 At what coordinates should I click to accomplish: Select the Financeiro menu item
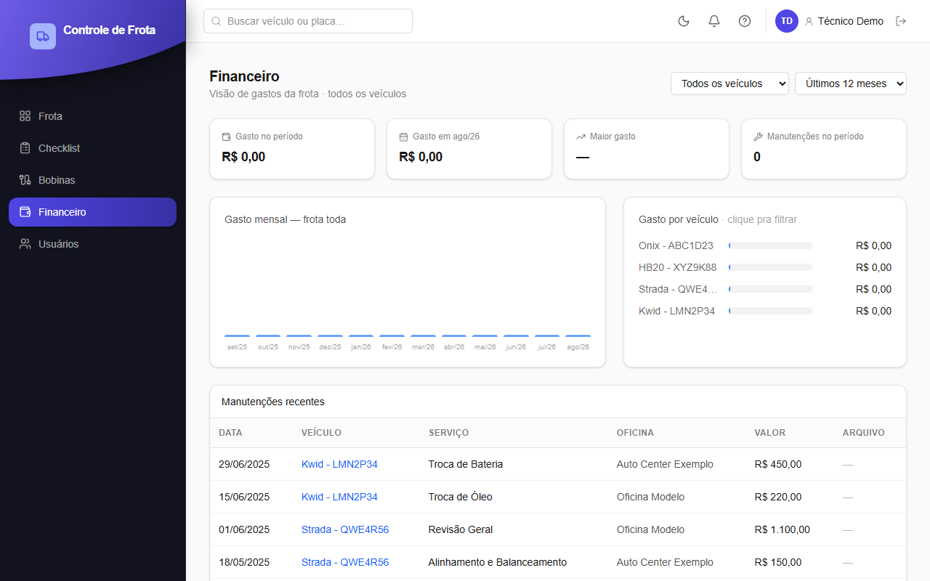click(x=92, y=212)
